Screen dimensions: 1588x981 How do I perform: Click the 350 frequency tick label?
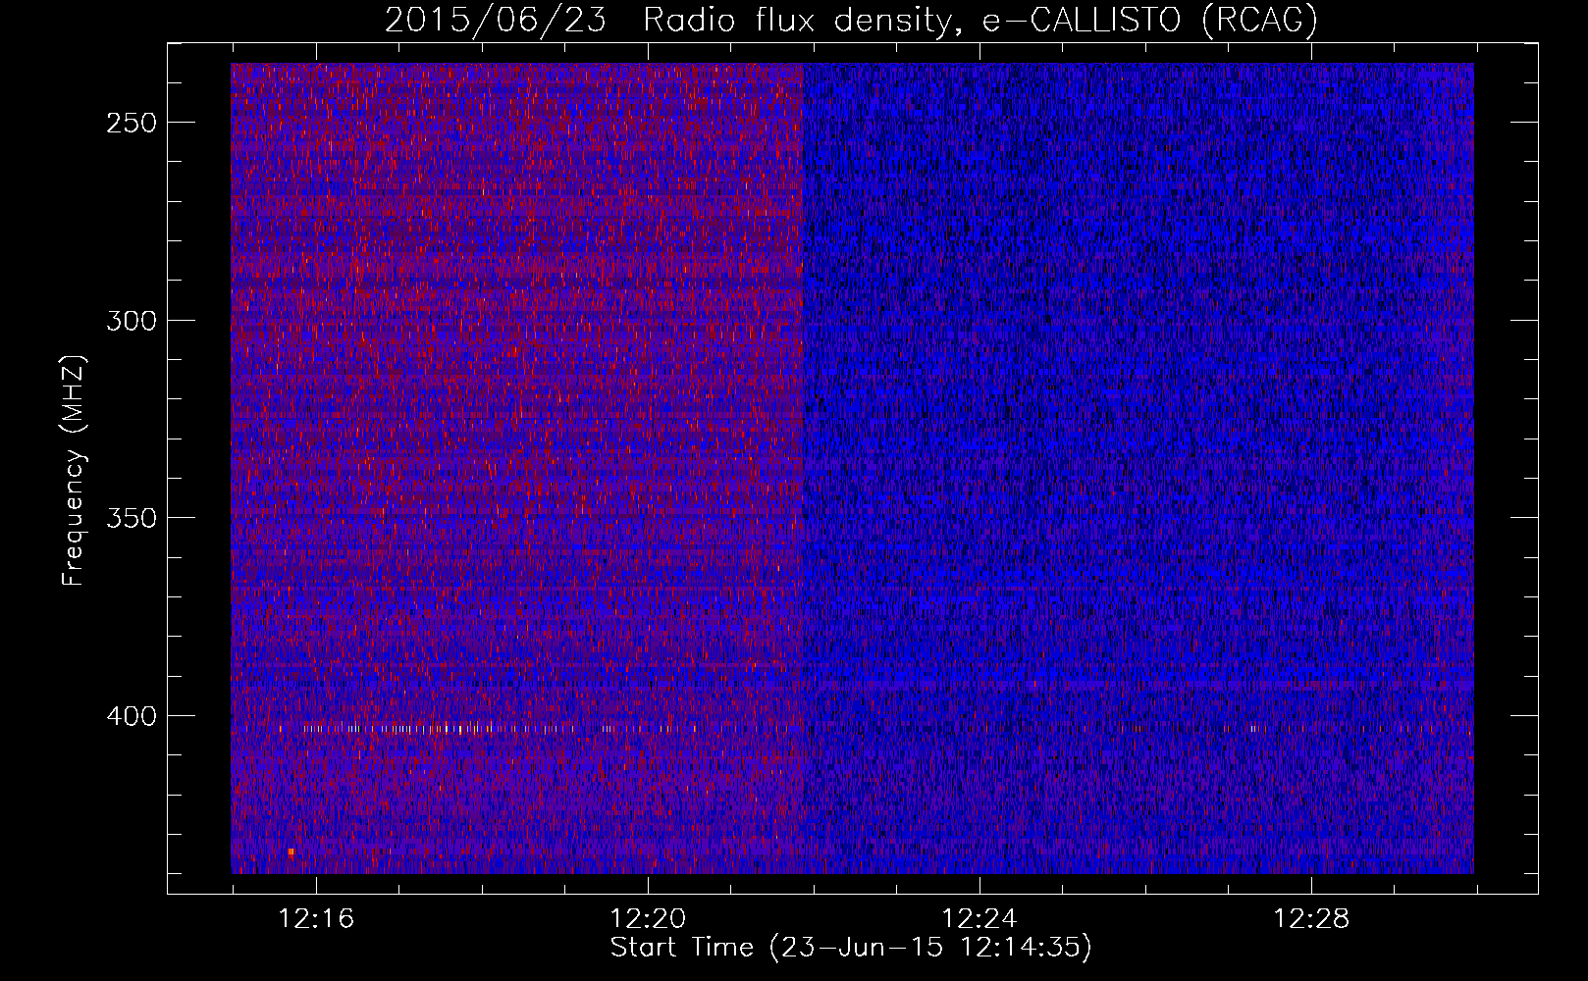(x=132, y=518)
